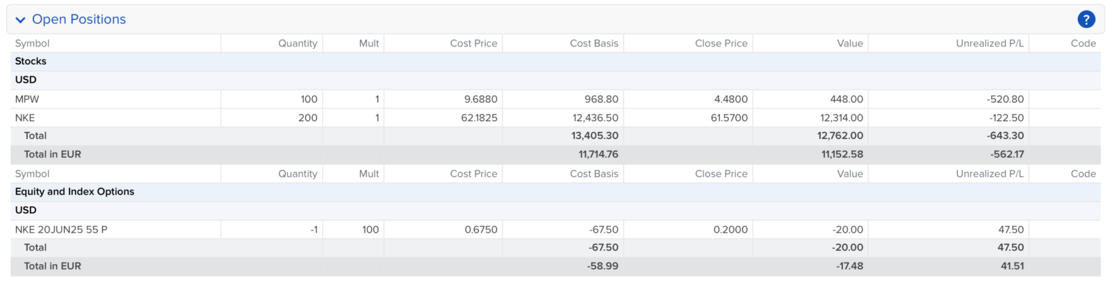Viewport: 1112px width, 282px height.
Task: Click the Mult column header in options table
Action: [x=369, y=174]
